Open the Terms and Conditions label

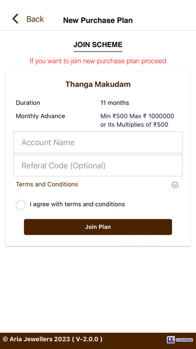(x=47, y=185)
